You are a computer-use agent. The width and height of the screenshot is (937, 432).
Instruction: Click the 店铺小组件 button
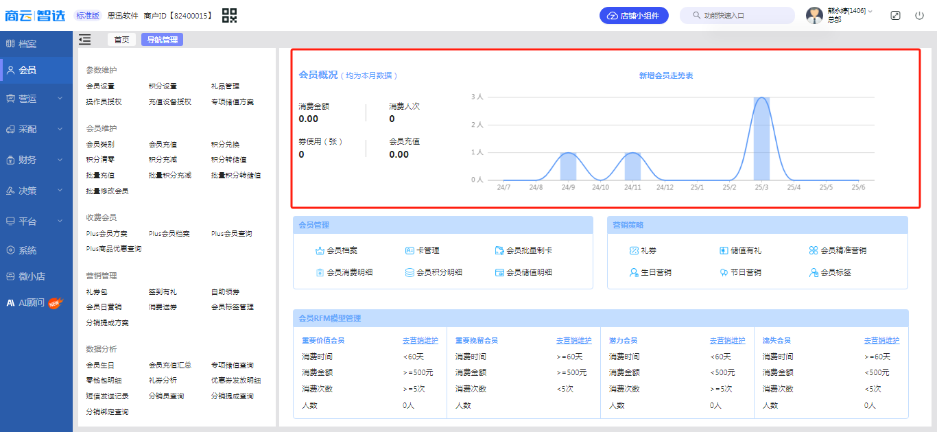[x=634, y=15]
